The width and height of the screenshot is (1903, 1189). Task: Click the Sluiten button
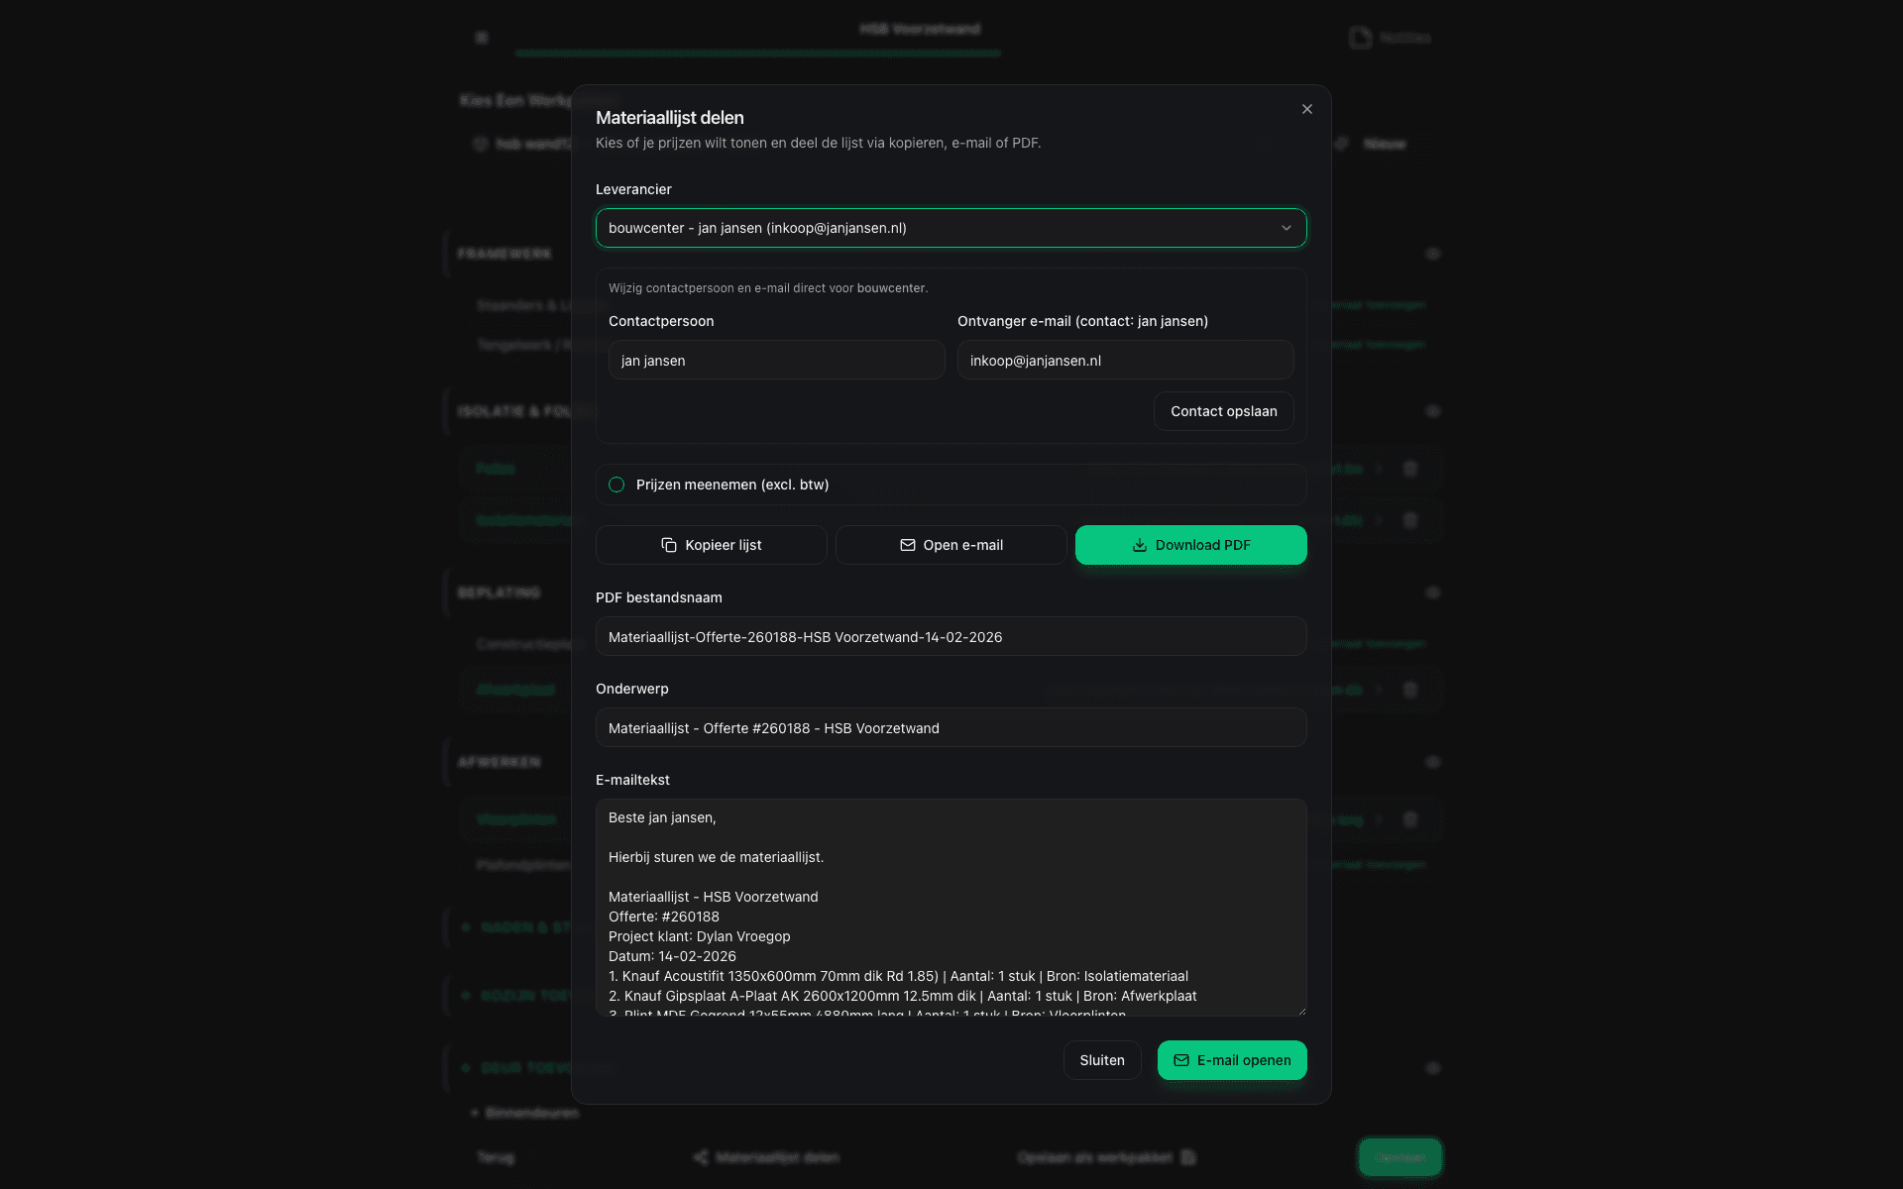1102,1060
